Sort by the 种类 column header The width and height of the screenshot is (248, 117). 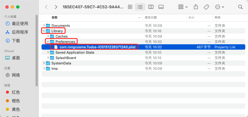[218, 17]
